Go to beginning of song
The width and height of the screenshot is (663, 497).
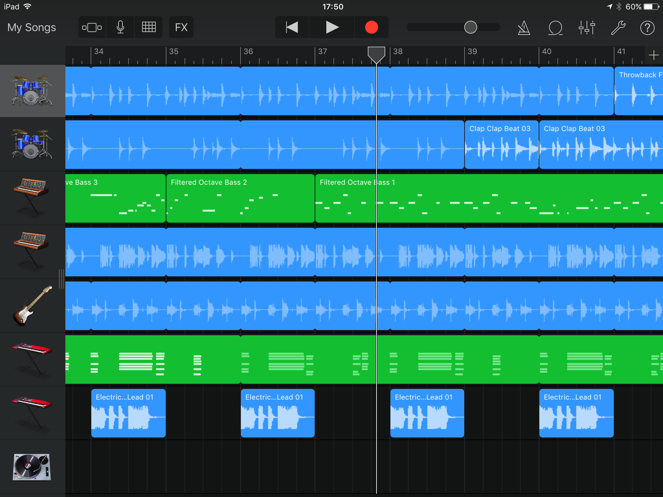pyautogui.click(x=292, y=28)
